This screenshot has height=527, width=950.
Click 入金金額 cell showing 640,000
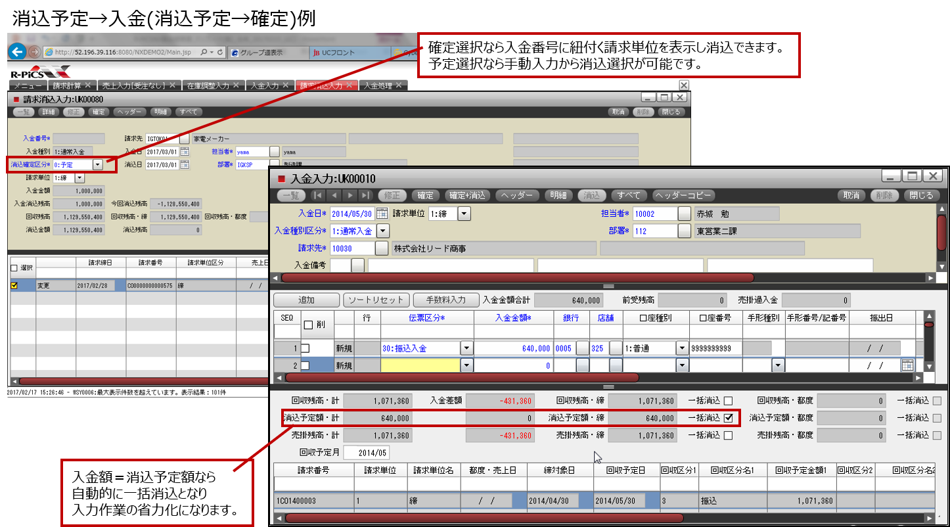[513, 348]
